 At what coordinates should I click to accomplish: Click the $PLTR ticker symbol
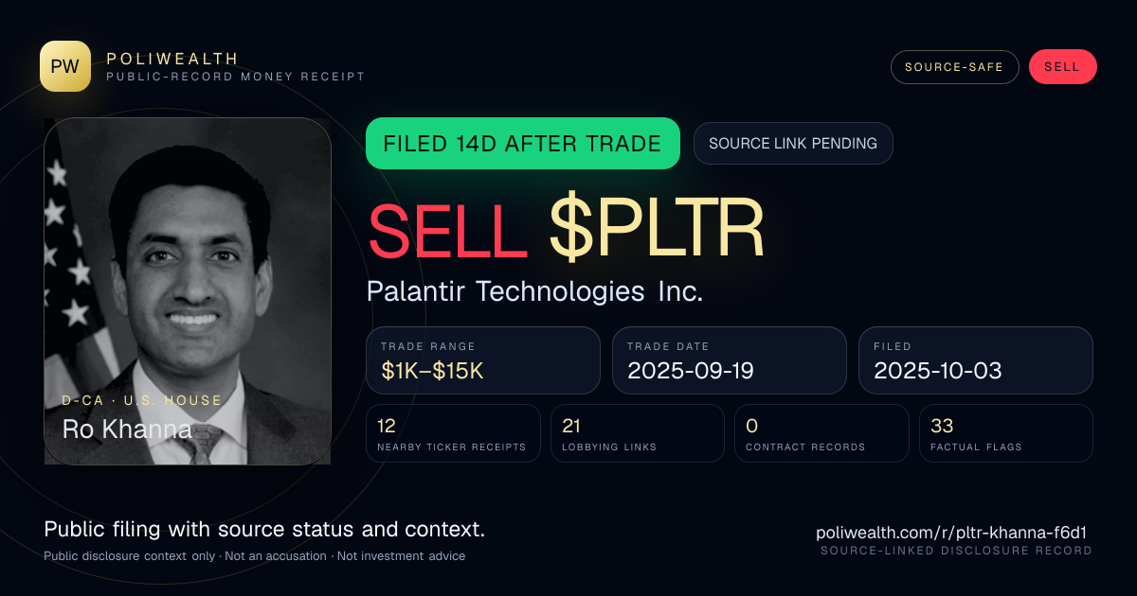tap(657, 230)
